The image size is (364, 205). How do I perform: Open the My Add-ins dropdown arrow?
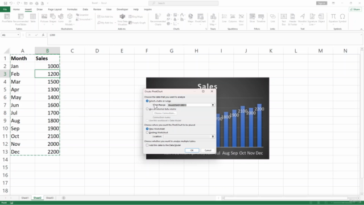[115, 23]
